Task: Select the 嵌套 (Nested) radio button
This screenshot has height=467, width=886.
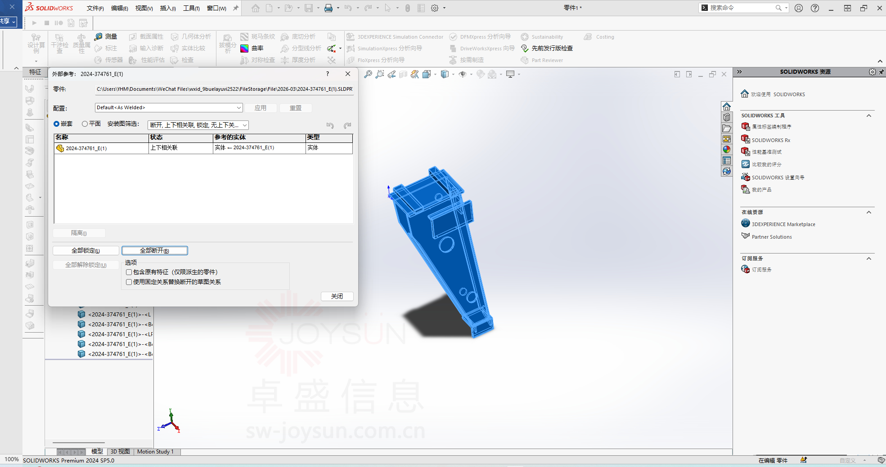Action: click(57, 124)
